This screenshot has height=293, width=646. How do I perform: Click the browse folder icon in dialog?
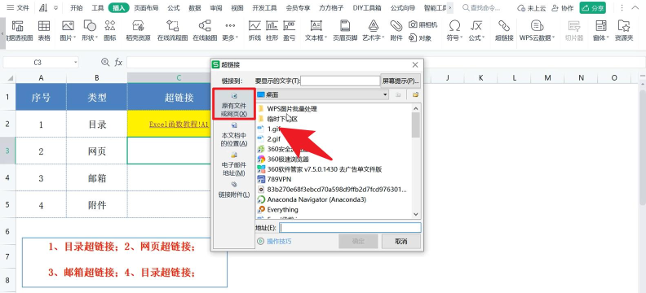tap(415, 95)
